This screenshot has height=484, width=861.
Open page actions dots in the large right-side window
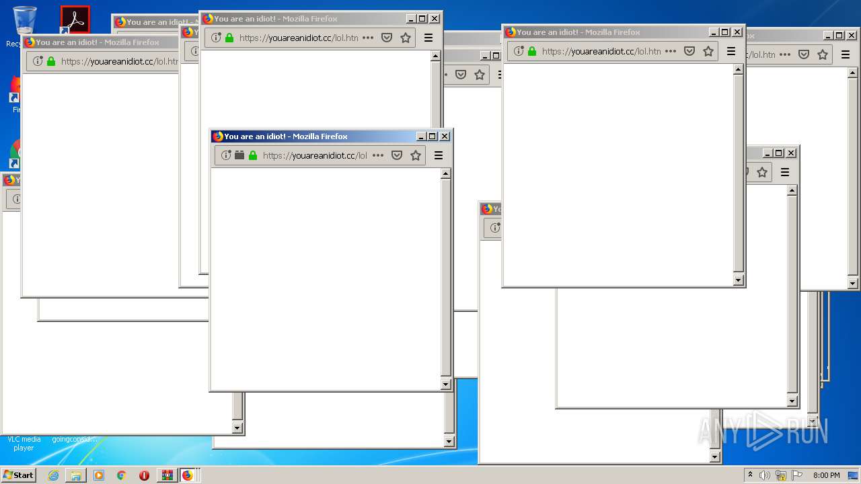671,51
